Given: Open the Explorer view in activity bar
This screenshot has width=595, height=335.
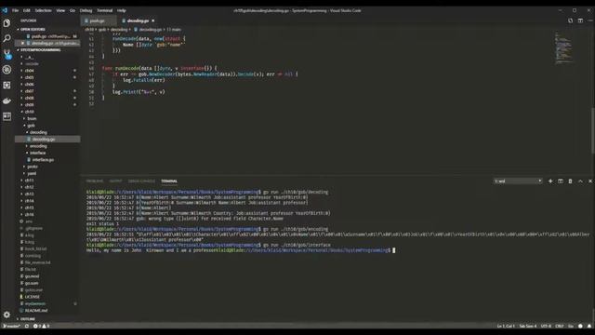Looking at the screenshot, I should 7,23.
